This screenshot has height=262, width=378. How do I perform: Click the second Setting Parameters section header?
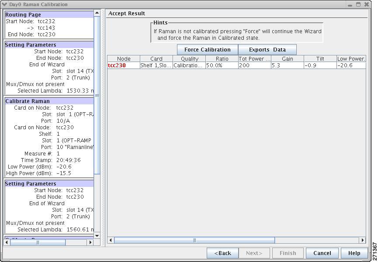click(49, 183)
